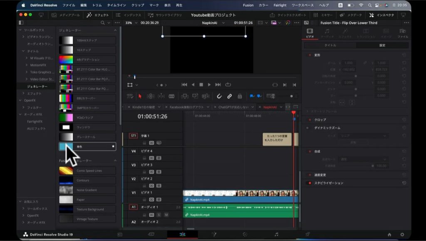Collapse the generators section header chevron
The height and width of the screenshot is (241, 426).
point(115,30)
